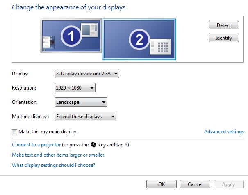
Task: Select monitor 1 display icon
Action: (71, 36)
